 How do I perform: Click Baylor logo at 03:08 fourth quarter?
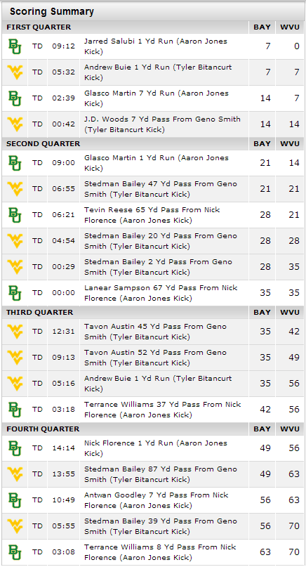15,552
